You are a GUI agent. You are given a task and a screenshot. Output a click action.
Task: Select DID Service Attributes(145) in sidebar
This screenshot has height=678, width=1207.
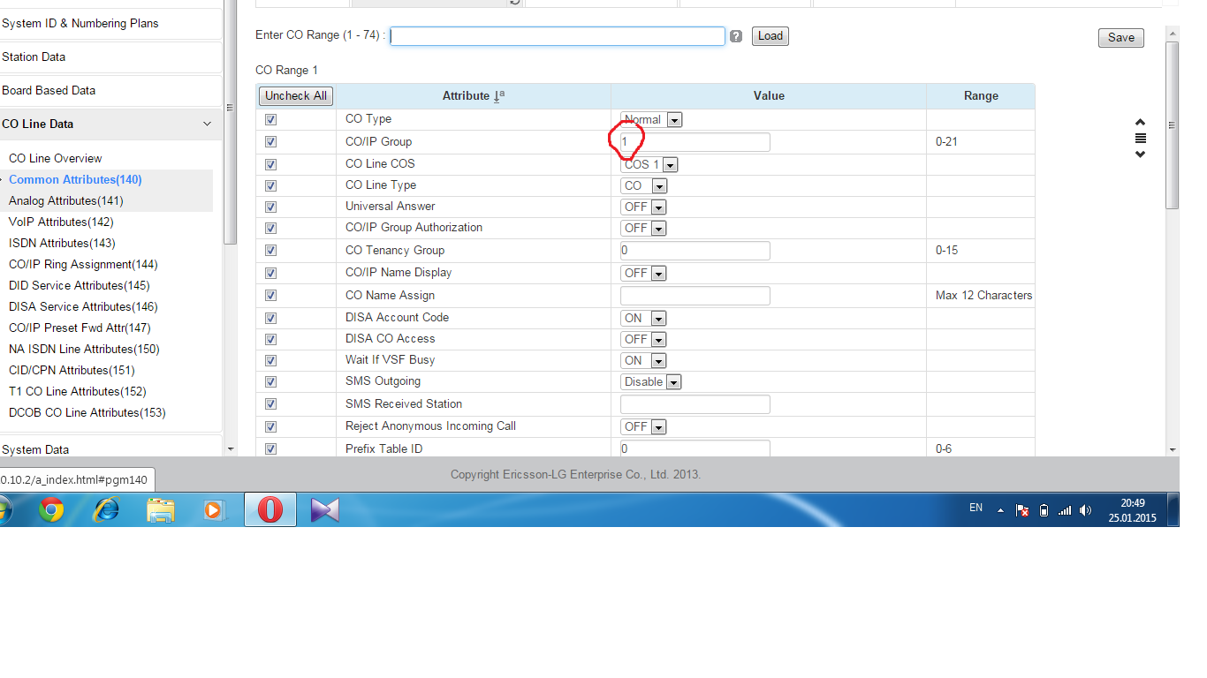79,285
